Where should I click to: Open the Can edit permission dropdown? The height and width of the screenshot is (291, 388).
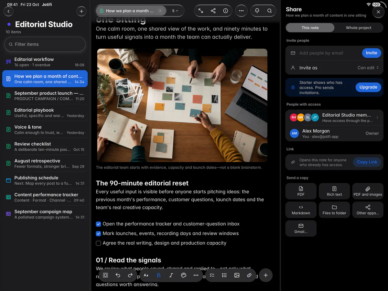(x=368, y=68)
